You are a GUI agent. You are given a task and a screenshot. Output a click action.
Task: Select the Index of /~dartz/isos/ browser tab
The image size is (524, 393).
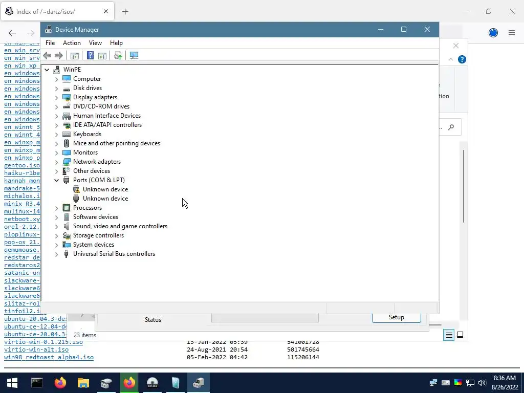tap(57, 11)
